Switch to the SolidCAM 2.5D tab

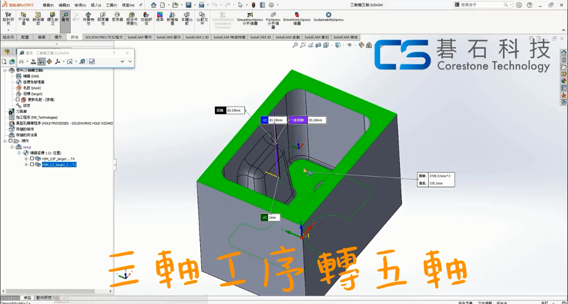click(x=197, y=37)
